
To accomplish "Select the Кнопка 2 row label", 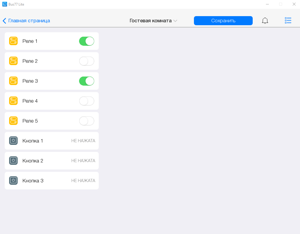I will click(33, 161).
